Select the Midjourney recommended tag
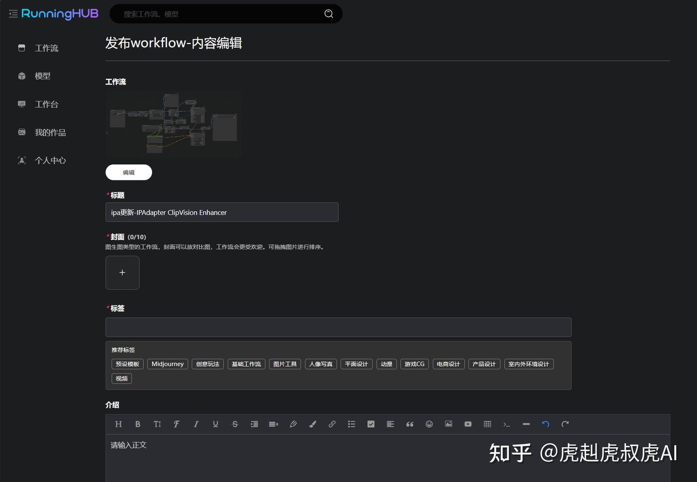 (167, 364)
